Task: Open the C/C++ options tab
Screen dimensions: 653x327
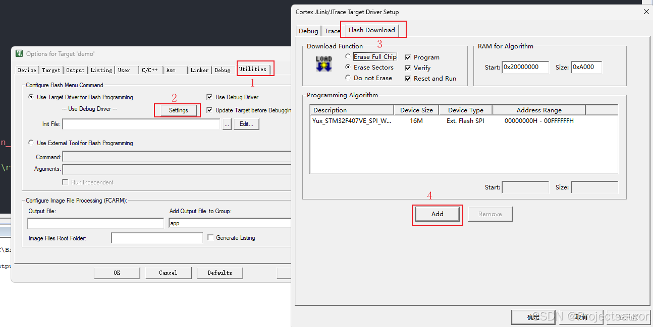Action: (149, 70)
